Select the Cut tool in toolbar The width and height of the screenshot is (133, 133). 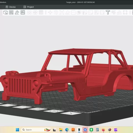coord(73,12)
